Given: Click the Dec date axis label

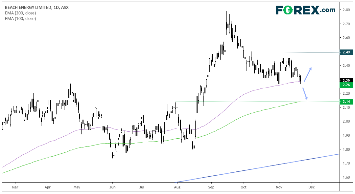Looking at the screenshot, I should pyautogui.click(x=312, y=187).
